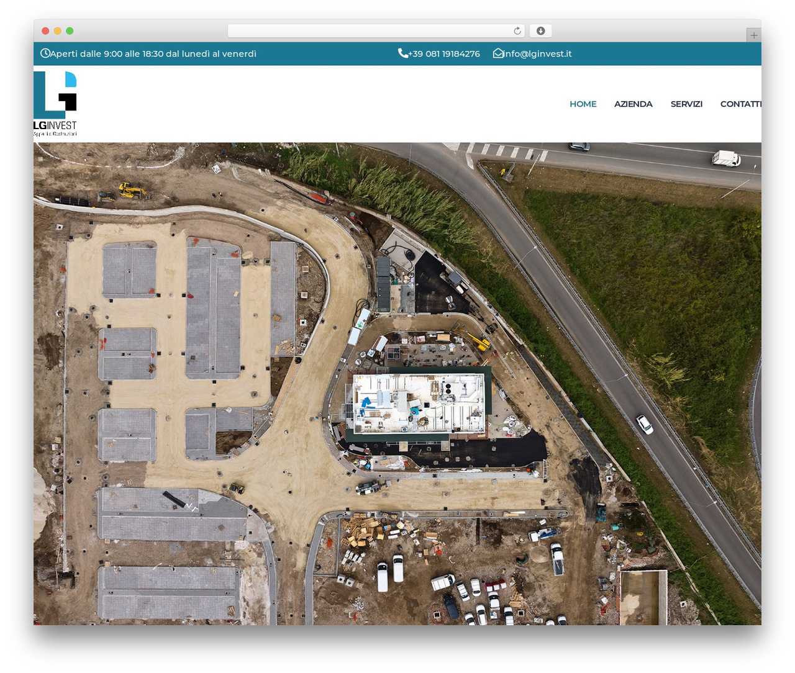The height and width of the screenshot is (673, 795).
Task: Call the number +39 081 19184276
Action: pos(444,54)
